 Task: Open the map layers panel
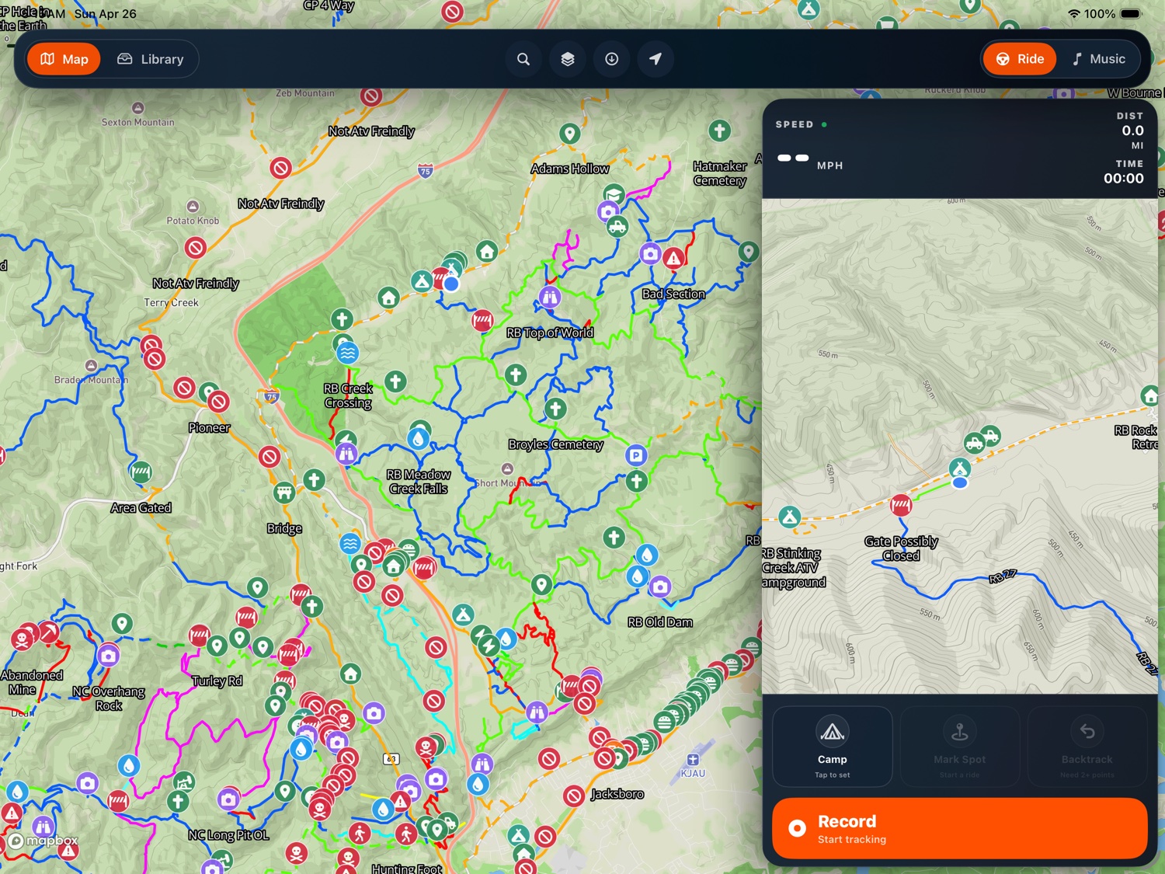tap(568, 58)
